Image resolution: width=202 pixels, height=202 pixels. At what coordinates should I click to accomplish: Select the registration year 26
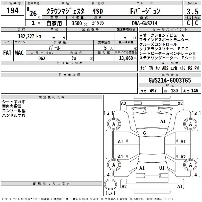pos(33,13)
